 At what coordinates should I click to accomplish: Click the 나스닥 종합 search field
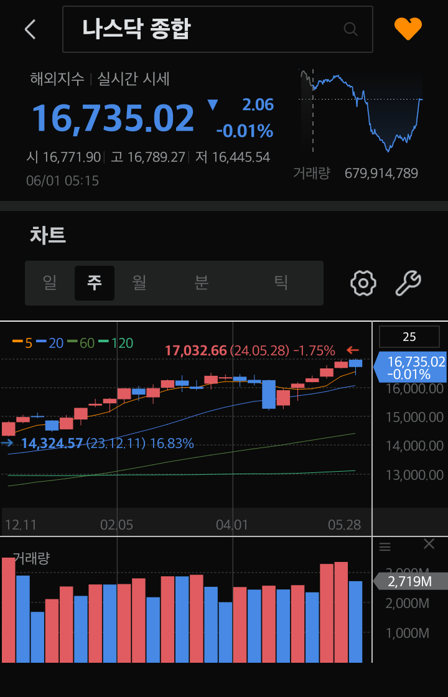(x=217, y=29)
